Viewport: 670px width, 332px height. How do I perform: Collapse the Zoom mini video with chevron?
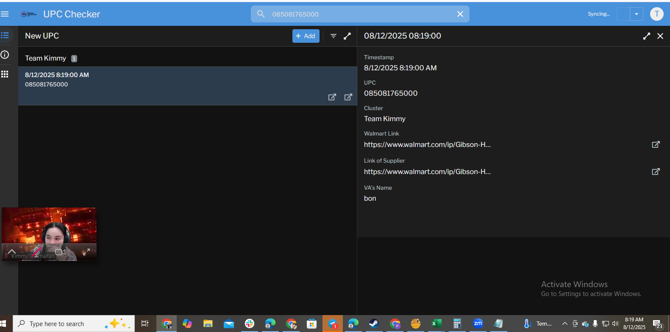coord(12,252)
